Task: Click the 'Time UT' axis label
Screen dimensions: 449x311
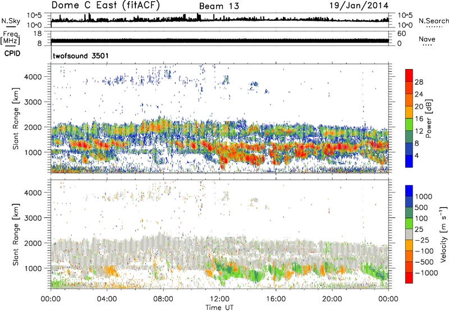Action: tap(219, 308)
